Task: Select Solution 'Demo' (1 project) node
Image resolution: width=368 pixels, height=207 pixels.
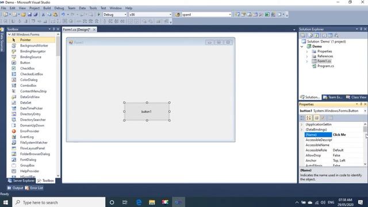Action: click(326, 41)
